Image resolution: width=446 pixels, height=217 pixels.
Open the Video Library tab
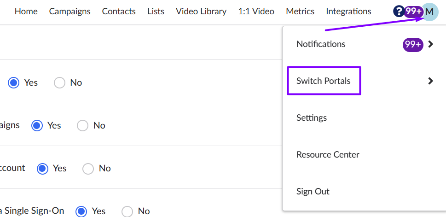coord(201,12)
